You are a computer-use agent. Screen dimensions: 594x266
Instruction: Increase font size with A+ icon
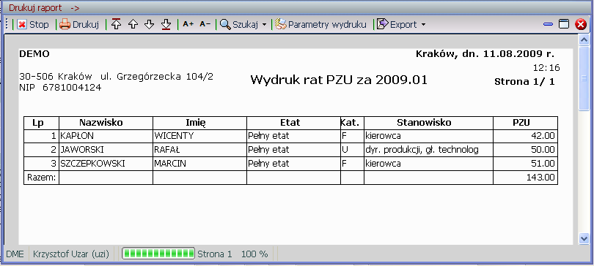coord(188,24)
